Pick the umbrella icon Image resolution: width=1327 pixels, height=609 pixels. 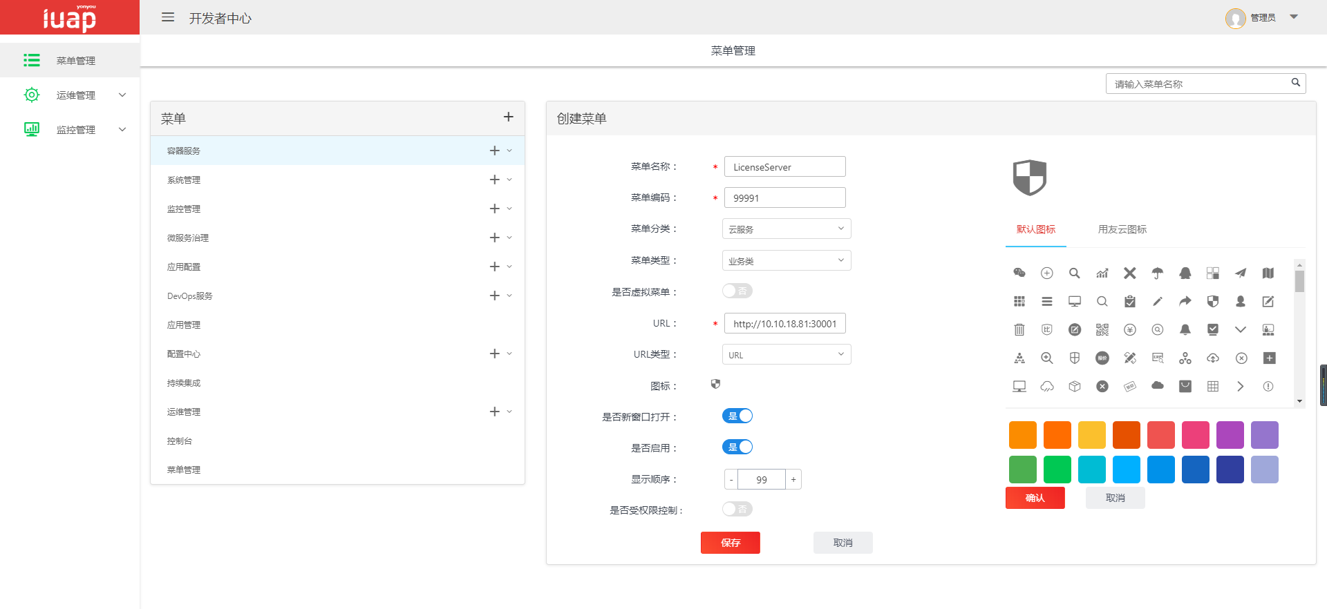[1157, 273]
